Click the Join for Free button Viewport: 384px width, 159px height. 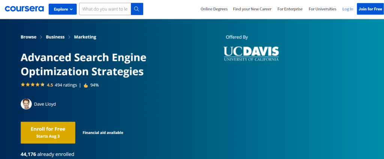click(370, 9)
